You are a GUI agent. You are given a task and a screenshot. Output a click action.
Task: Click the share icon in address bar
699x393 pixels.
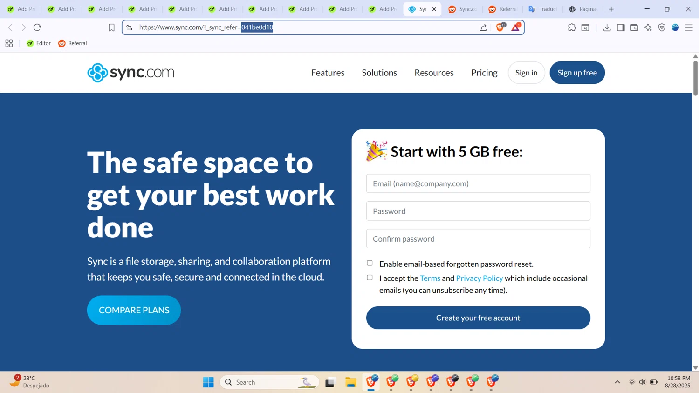click(x=483, y=27)
